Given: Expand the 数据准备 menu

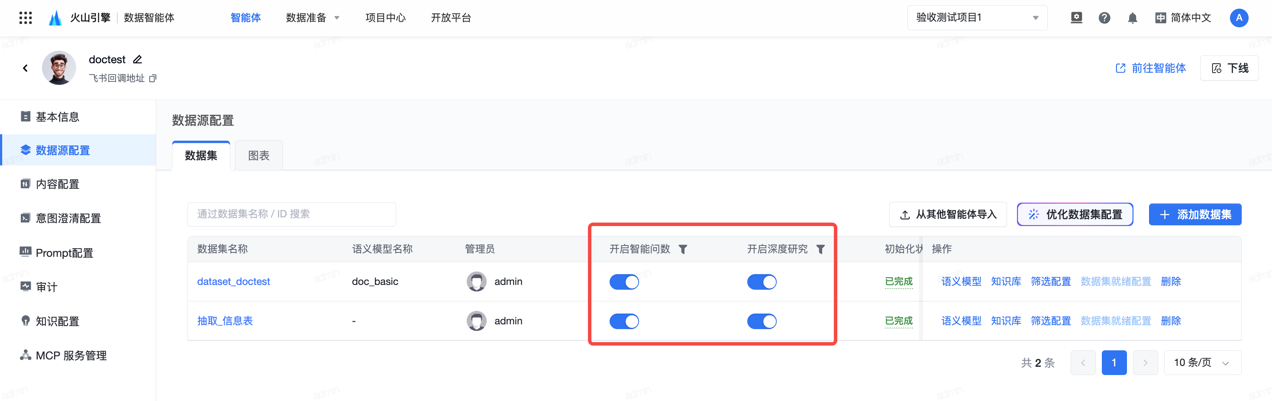Looking at the screenshot, I should 313,18.
